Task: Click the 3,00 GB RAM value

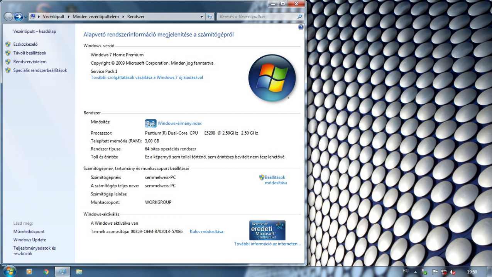Action: tap(152, 141)
